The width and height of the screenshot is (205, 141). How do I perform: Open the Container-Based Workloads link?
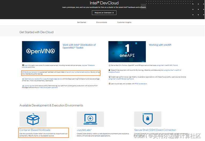coord(35,130)
